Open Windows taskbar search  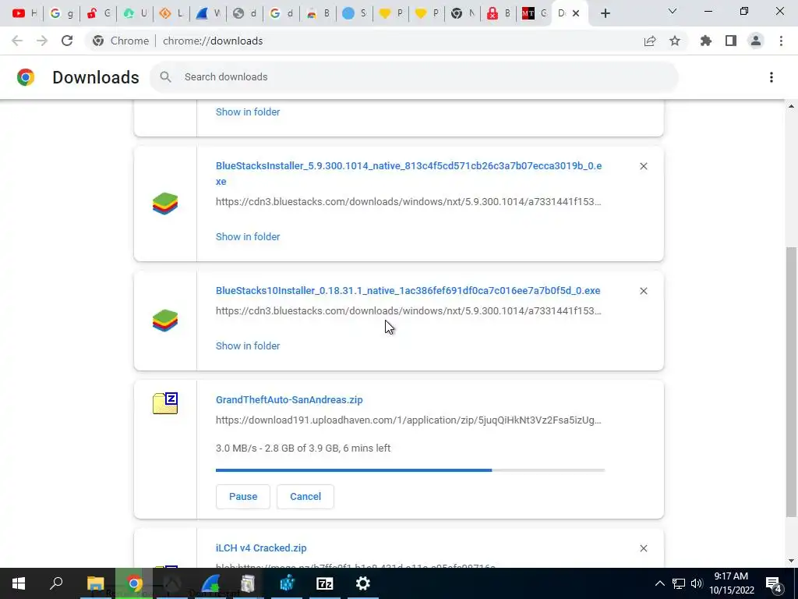tap(56, 583)
